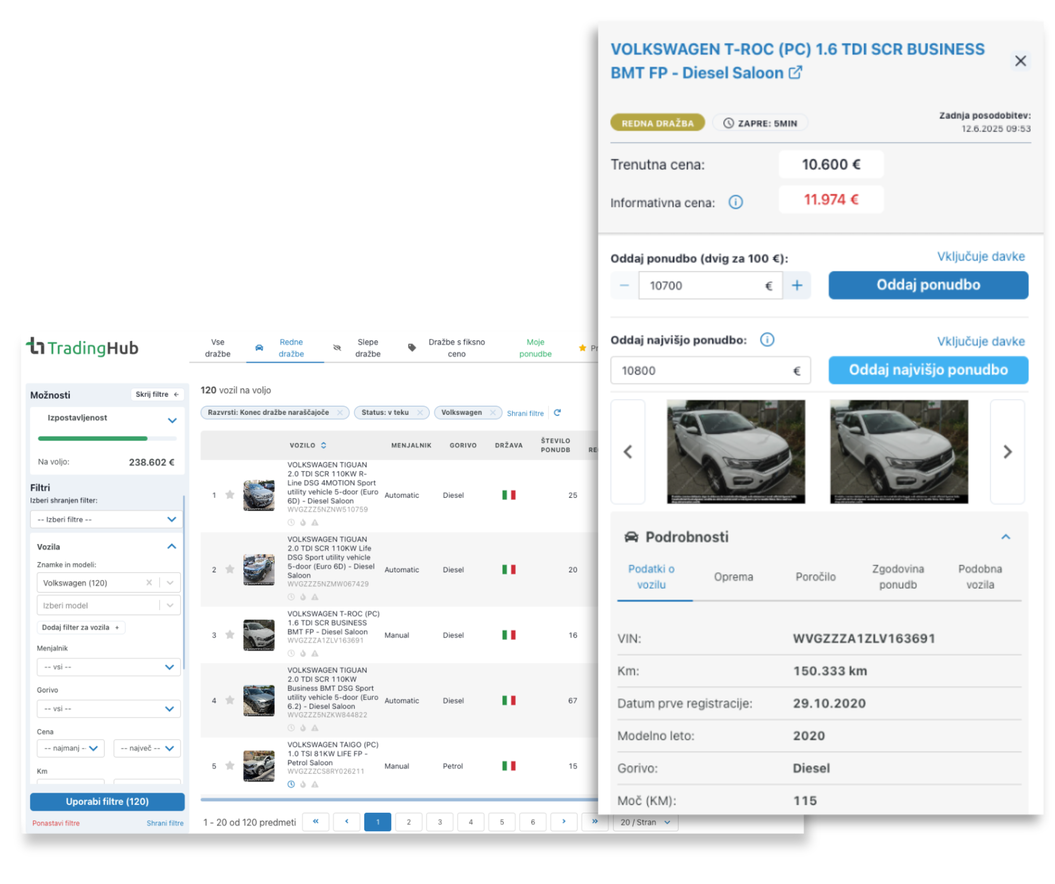Click info icon beside Oddaj najvišjo ponudbo
1055x884 pixels.
pos(767,340)
